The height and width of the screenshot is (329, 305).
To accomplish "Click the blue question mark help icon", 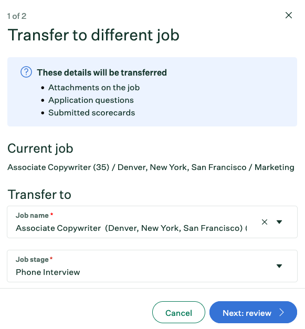I will pos(26,72).
